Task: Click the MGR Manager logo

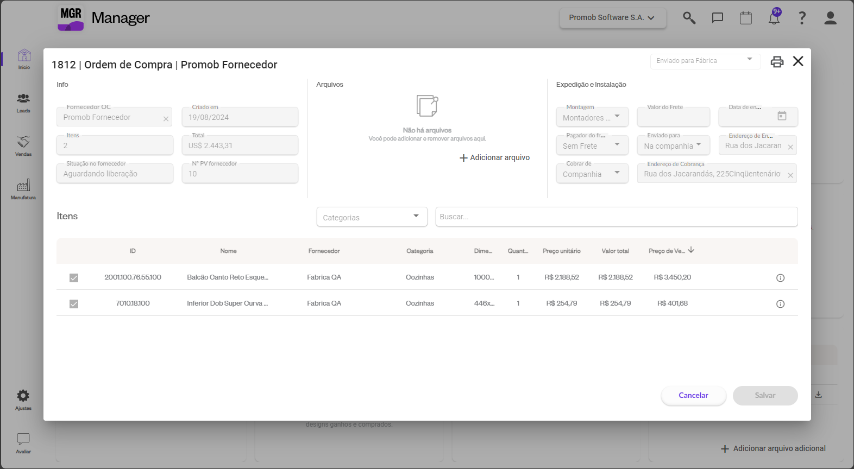Action: point(103,18)
